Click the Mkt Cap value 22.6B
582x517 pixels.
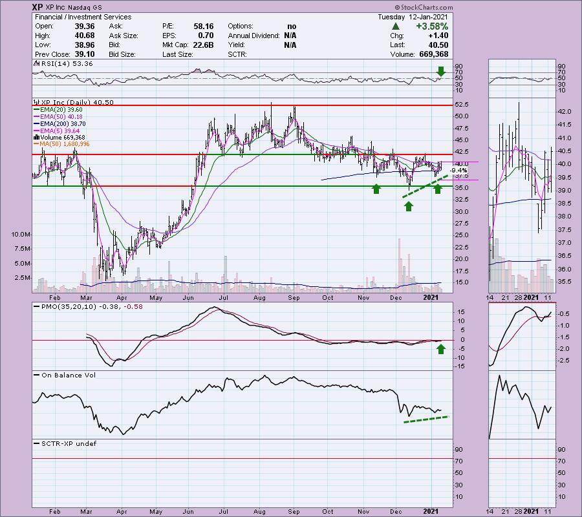204,45
